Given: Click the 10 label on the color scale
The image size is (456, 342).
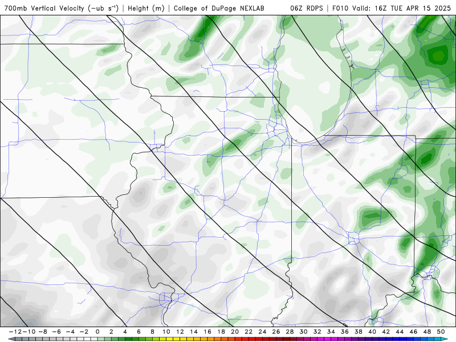Looking at the screenshot, I should tap(166, 332).
